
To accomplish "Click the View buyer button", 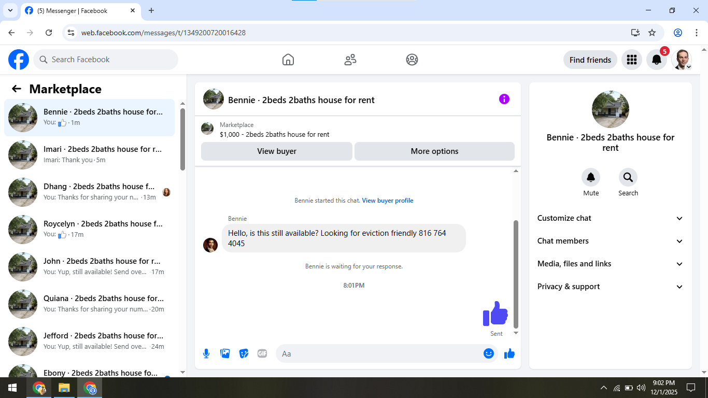I will 277,151.
